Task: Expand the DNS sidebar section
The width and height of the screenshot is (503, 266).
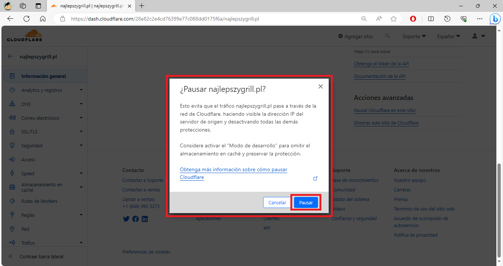Action: tap(81, 104)
